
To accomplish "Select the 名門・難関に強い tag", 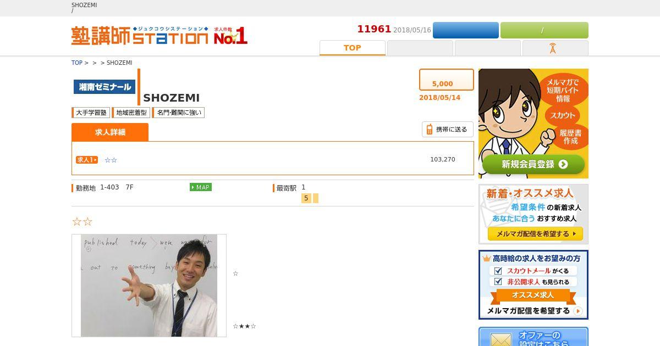I will tap(179, 113).
